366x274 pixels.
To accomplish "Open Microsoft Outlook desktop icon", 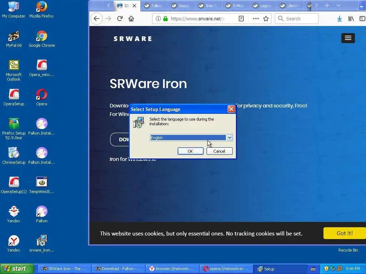I will point(14,70).
